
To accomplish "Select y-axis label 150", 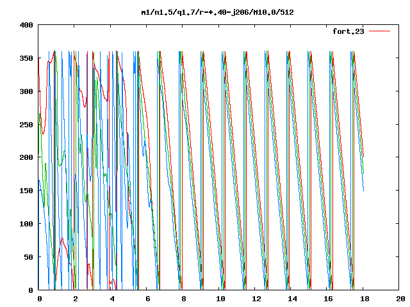I will [26, 191].
